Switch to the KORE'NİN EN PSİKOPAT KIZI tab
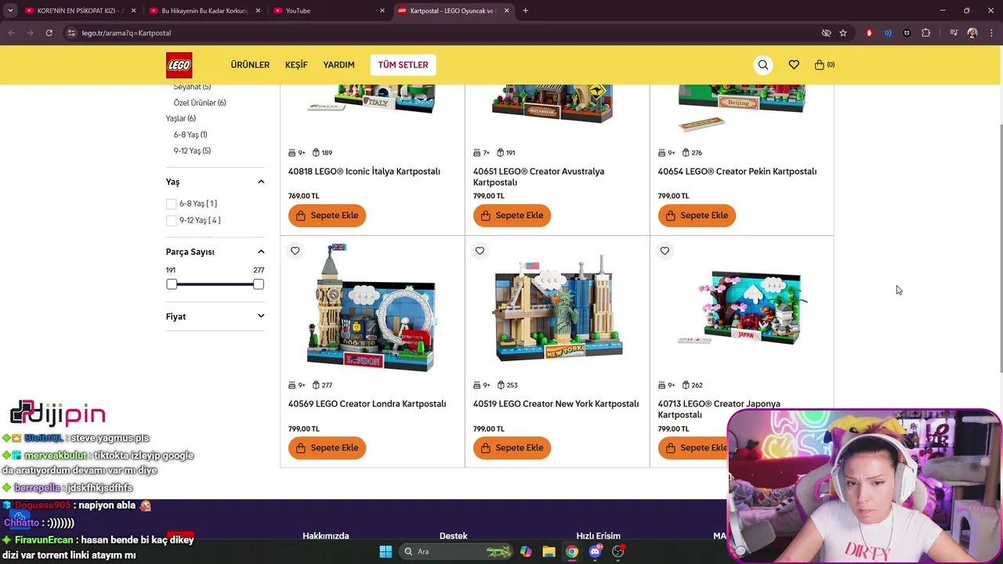 click(80, 10)
